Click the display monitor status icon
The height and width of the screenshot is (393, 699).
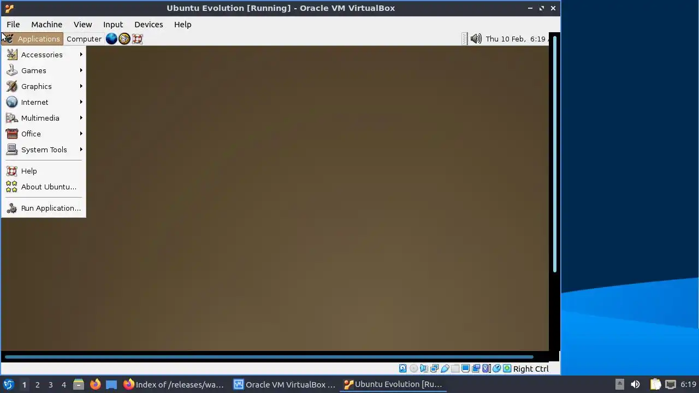pos(465,368)
